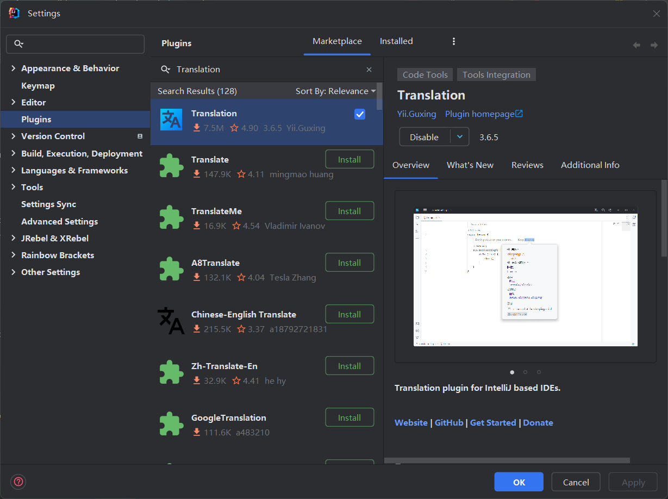Select first screenshot carousel dot

click(x=512, y=372)
